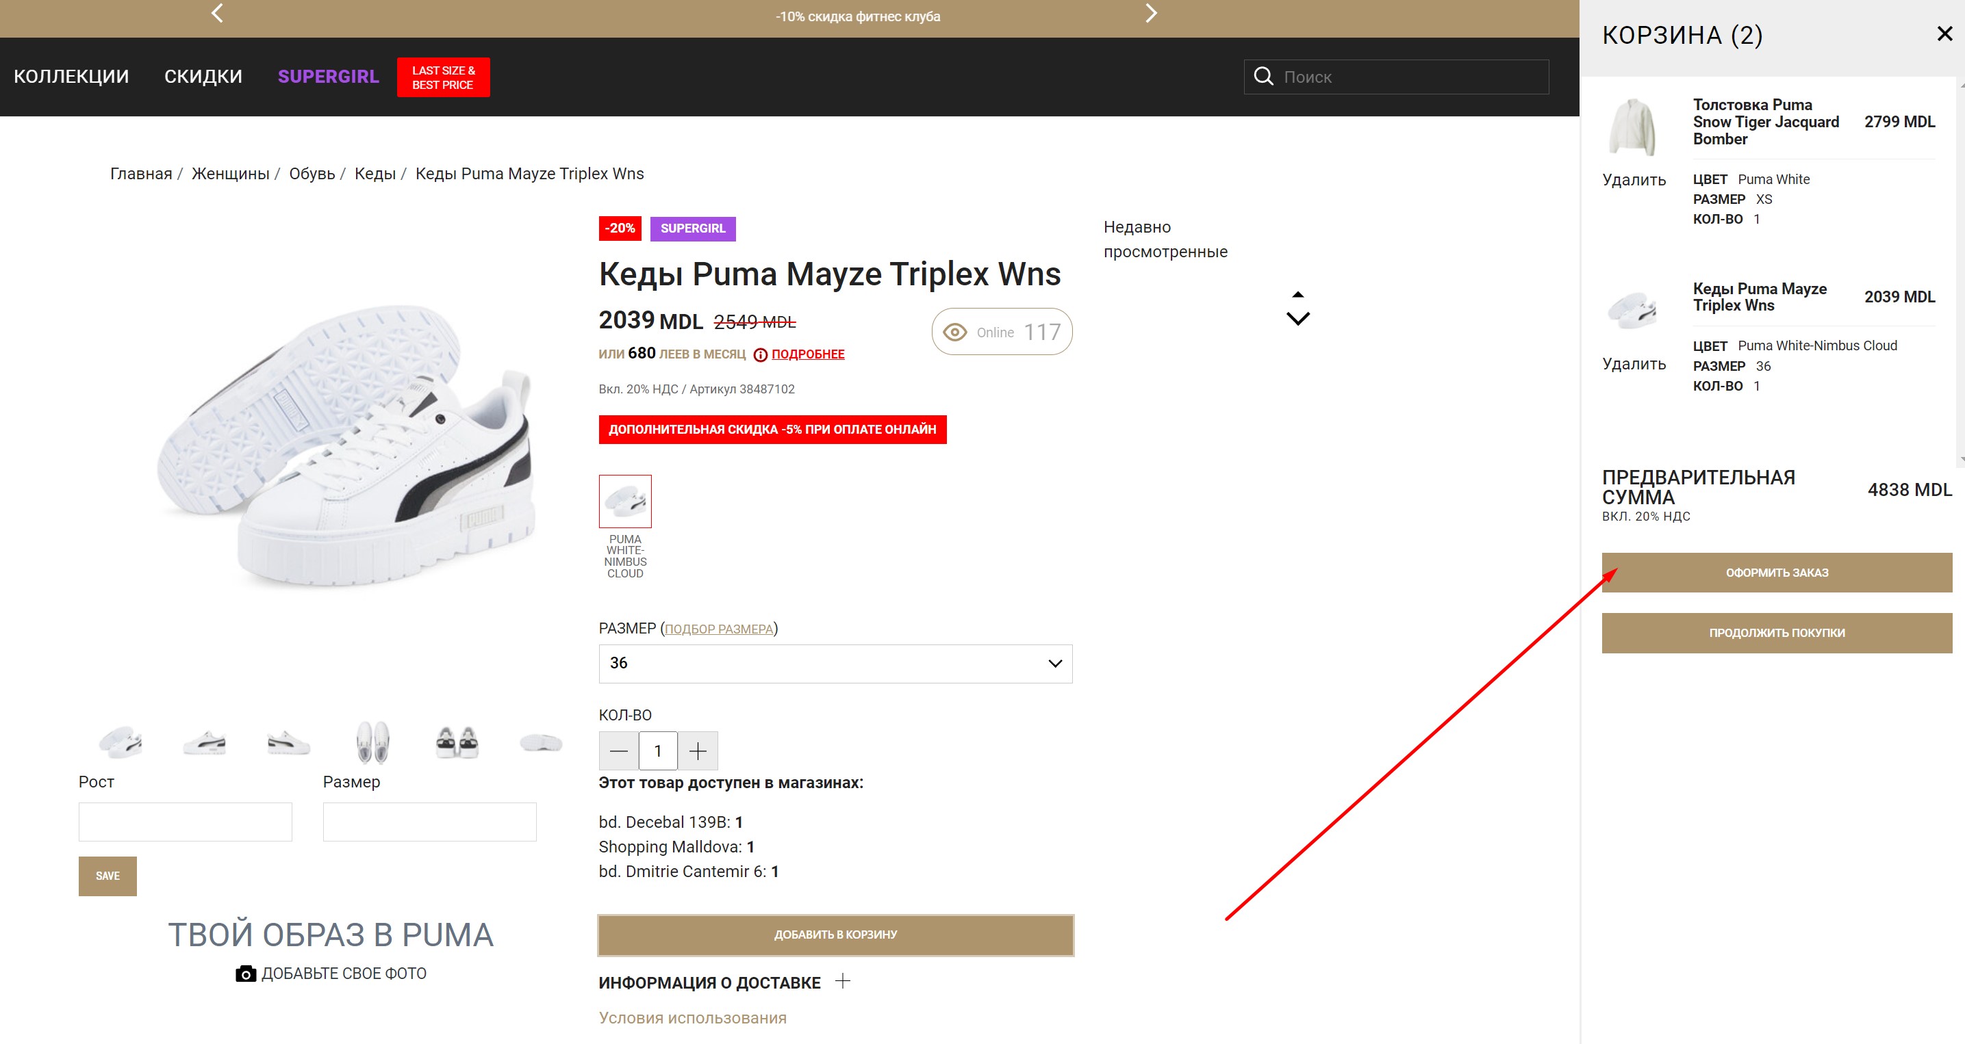Click the previous promo banner arrow
The width and height of the screenshot is (1965, 1044).
click(218, 14)
